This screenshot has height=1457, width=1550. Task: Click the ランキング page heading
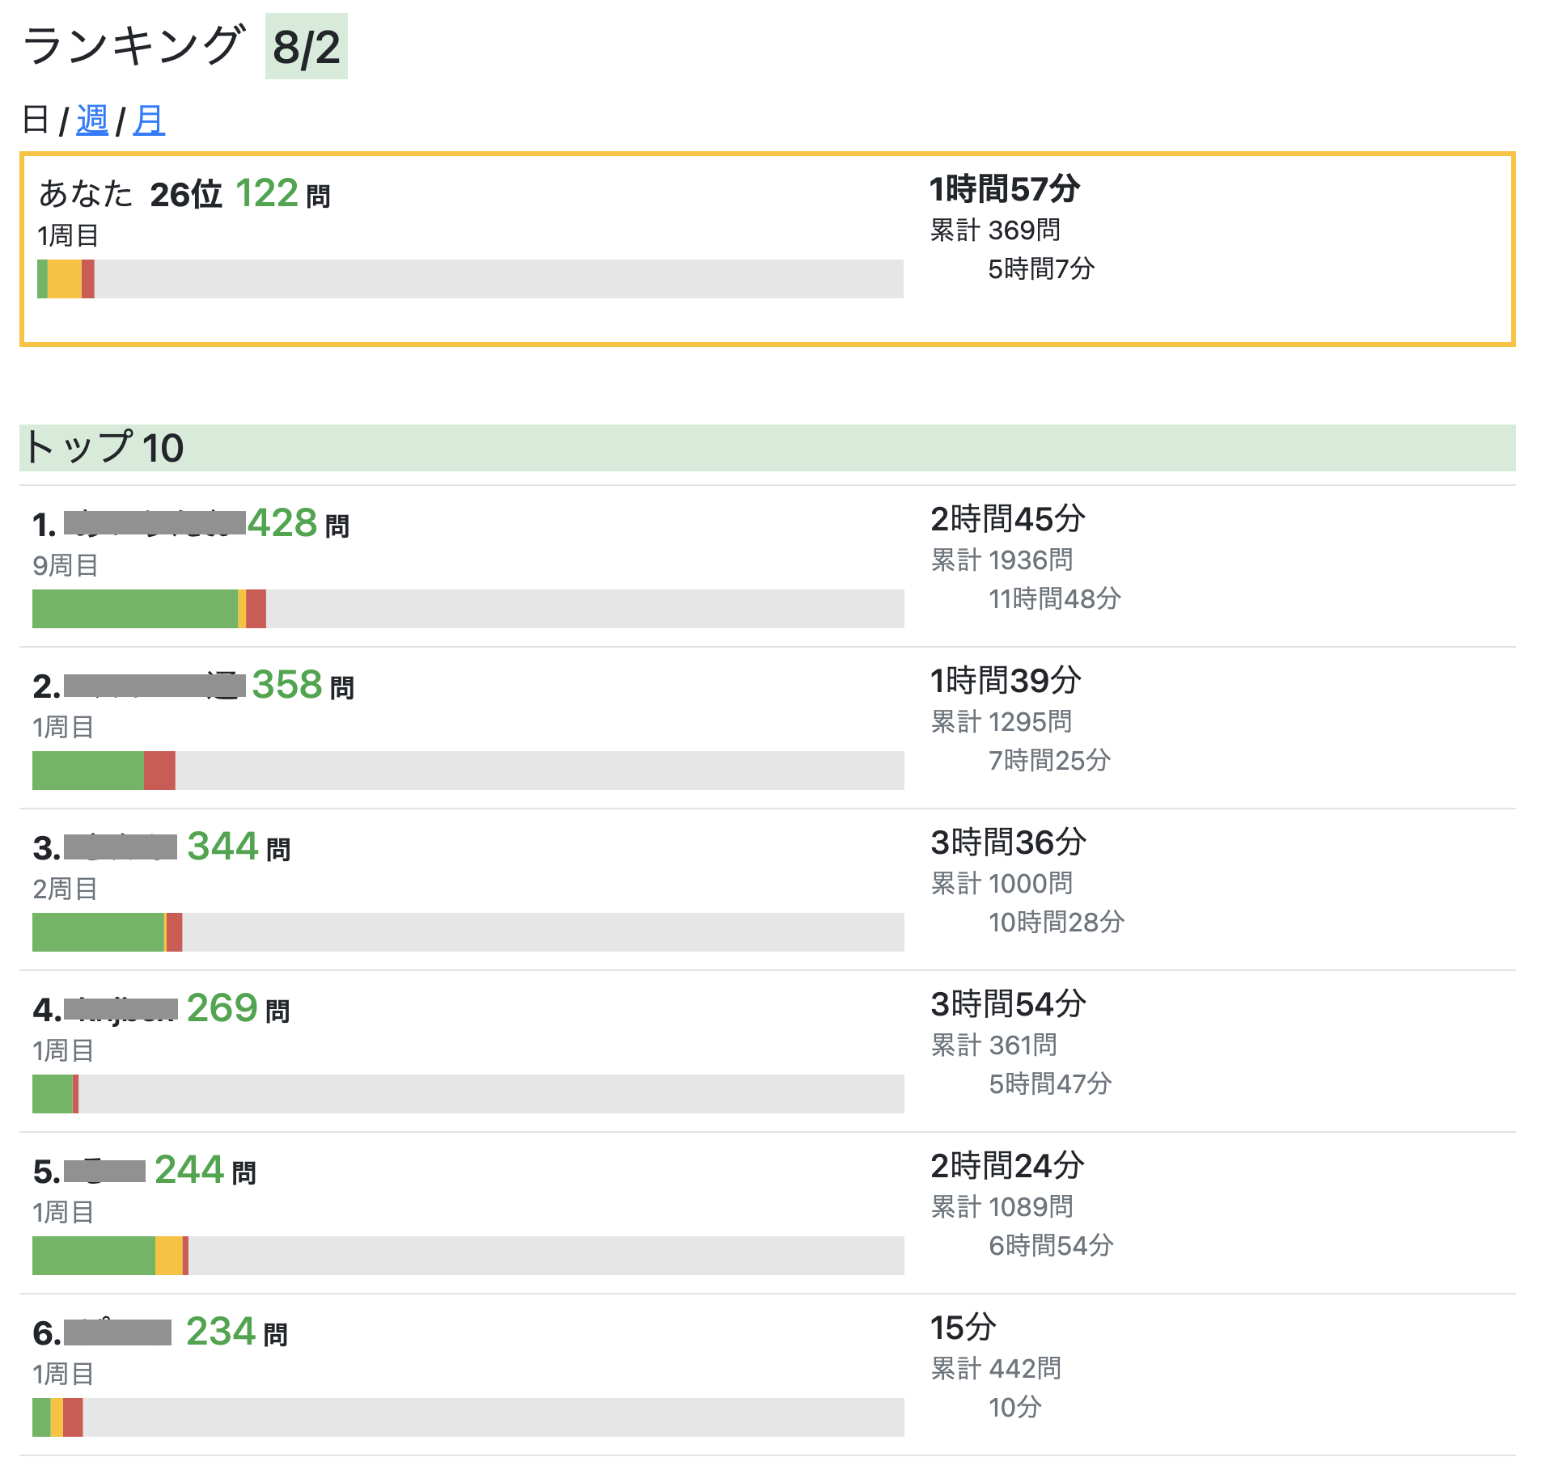click(x=133, y=46)
